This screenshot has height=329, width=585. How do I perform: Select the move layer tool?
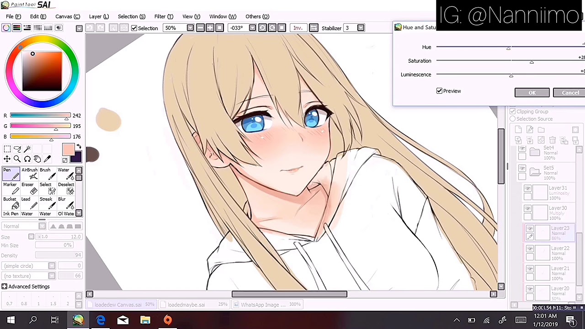point(7,159)
